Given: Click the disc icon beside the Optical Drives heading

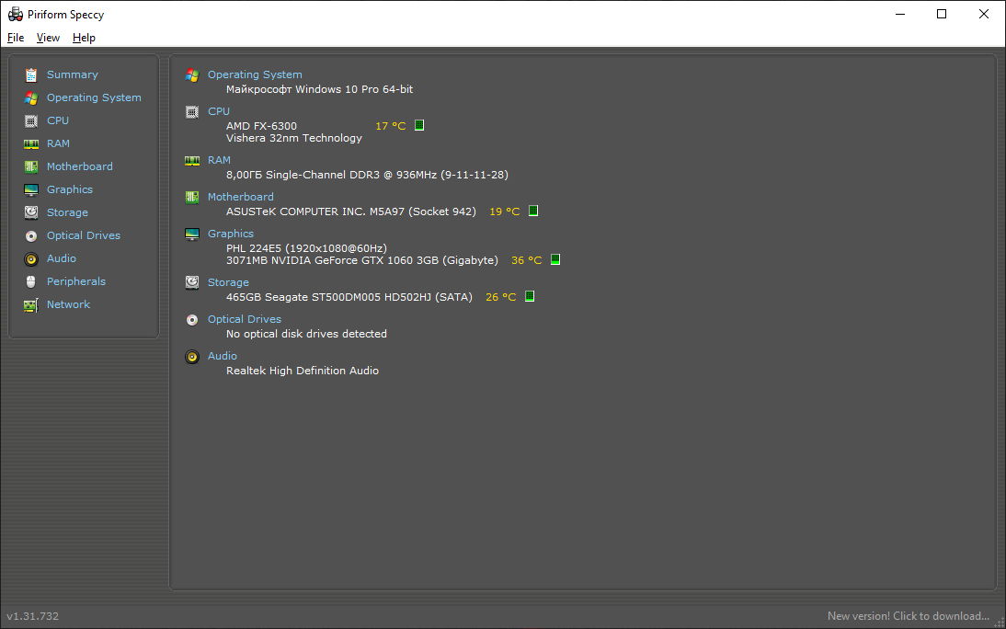Looking at the screenshot, I should (x=192, y=320).
